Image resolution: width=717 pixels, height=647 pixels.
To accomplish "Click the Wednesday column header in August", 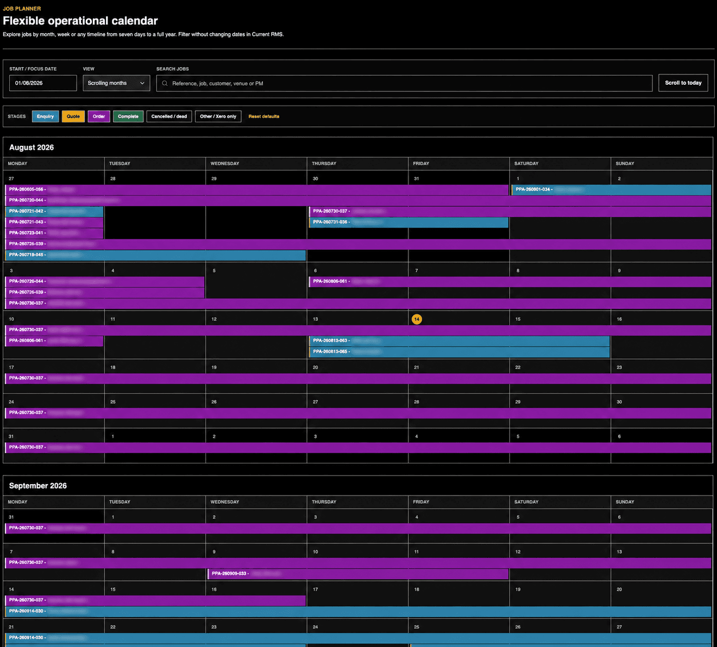I will (x=225, y=163).
